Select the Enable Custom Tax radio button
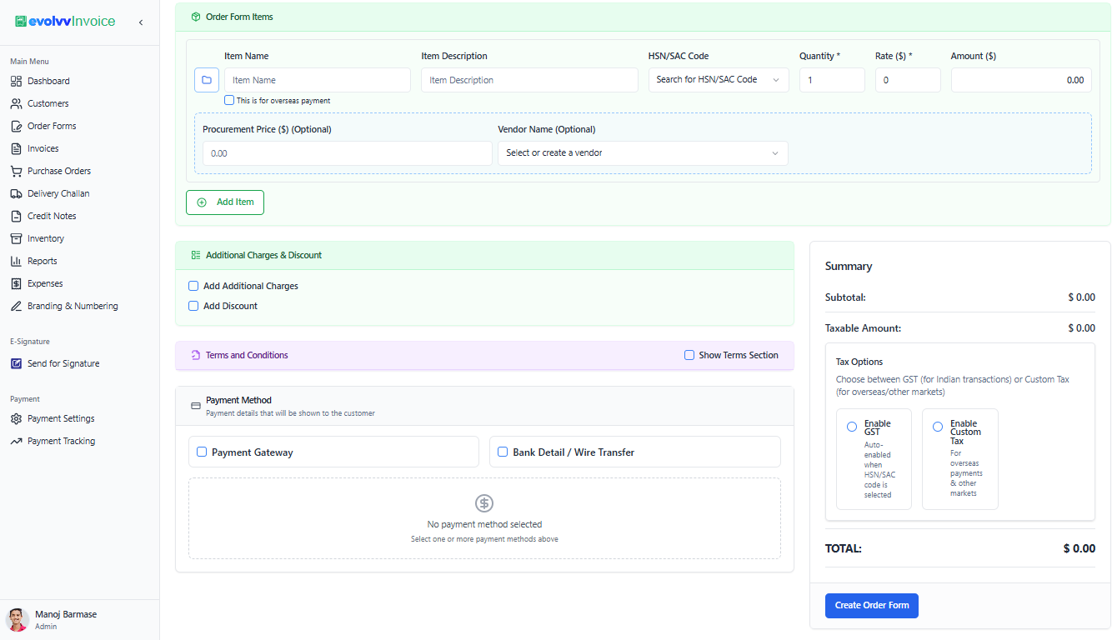The height and width of the screenshot is (640, 1117). tap(938, 427)
